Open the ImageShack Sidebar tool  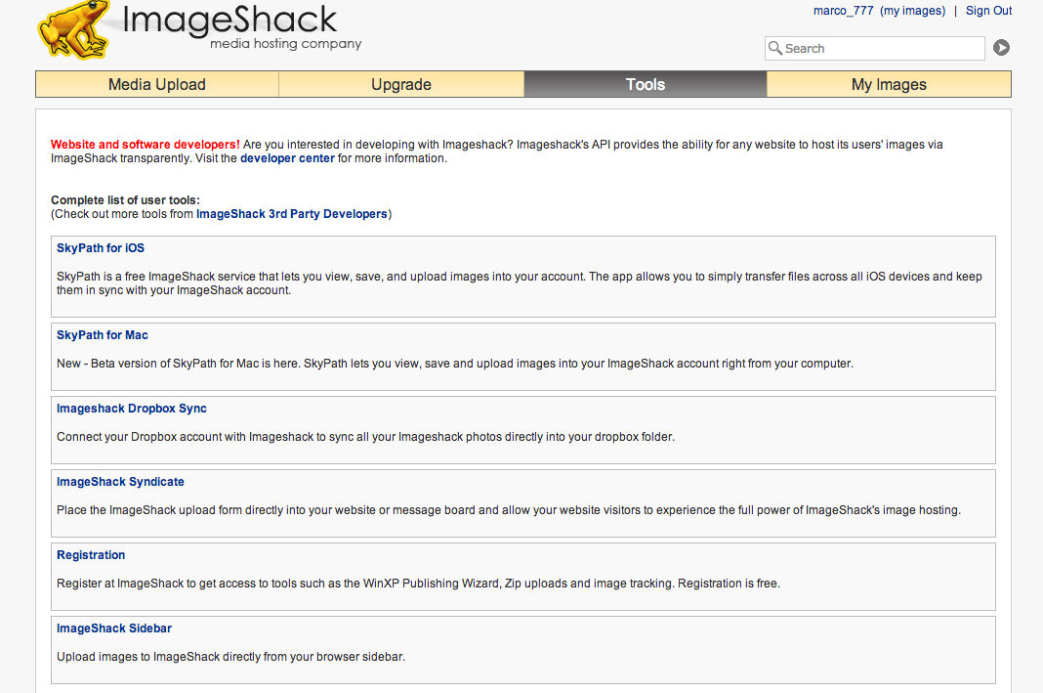(x=114, y=628)
